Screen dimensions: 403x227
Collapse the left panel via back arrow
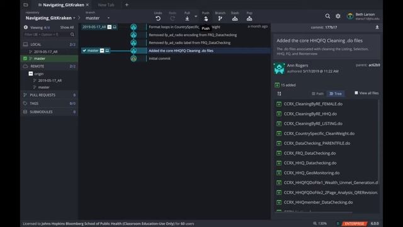click(x=26, y=27)
